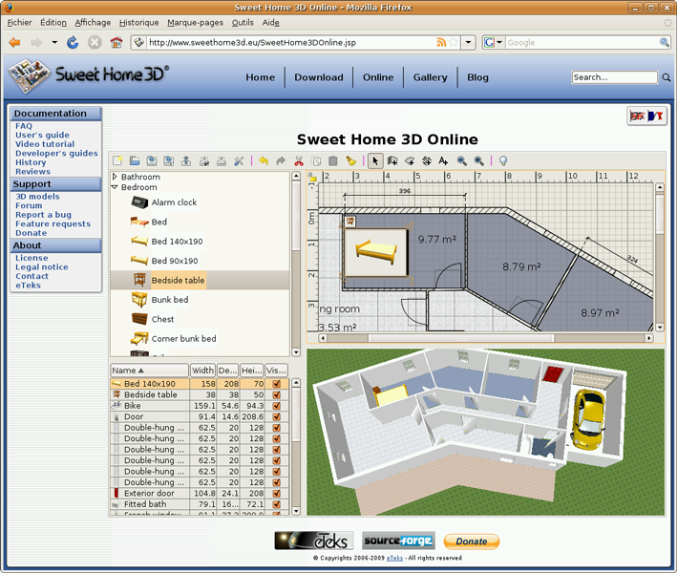This screenshot has height=573, width=677.
Task: Click the browser Reload button
Action: 73,42
